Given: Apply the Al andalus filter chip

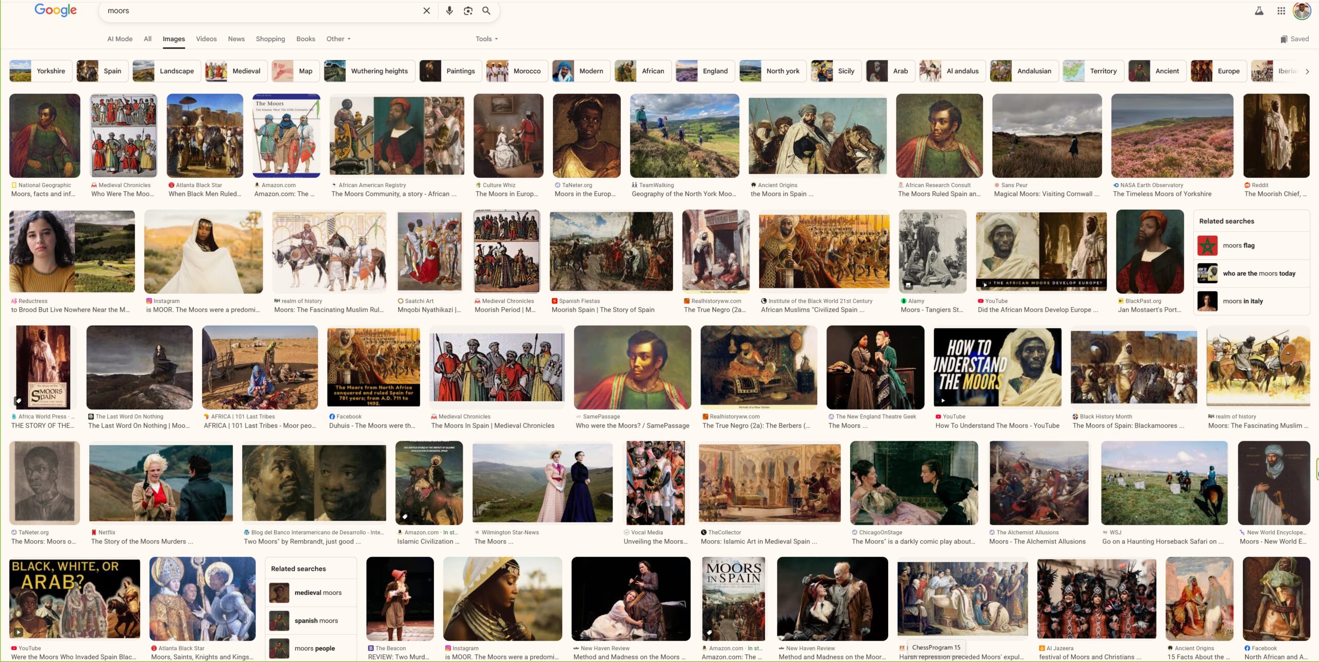Looking at the screenshot, I should 952,71.
